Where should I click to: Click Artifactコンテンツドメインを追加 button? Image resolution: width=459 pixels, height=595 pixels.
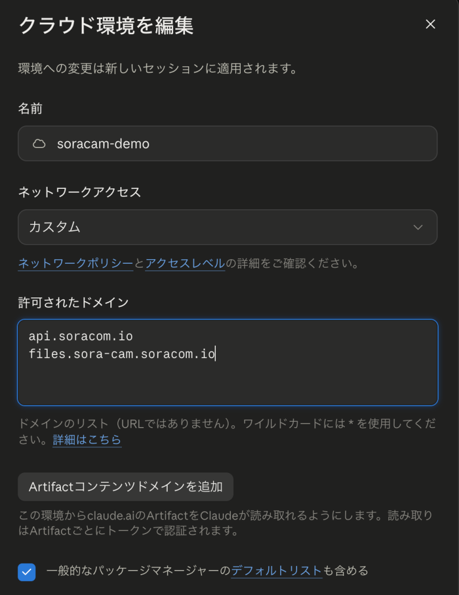pyautogui.click(x=125, y=486)
